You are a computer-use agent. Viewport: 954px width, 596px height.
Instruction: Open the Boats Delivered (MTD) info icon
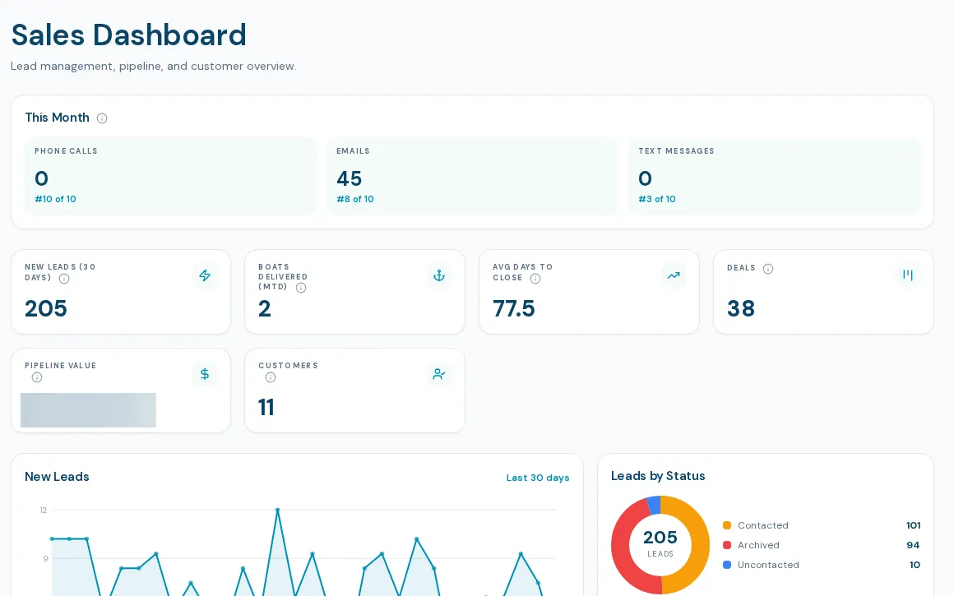coord(300,288)
